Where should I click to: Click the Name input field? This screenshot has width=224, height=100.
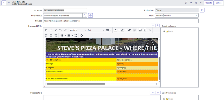click(65, 10)
